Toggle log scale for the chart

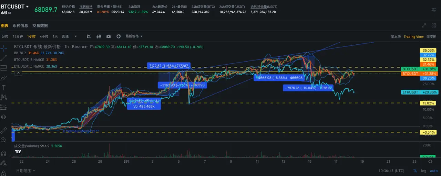click(423, 171)
